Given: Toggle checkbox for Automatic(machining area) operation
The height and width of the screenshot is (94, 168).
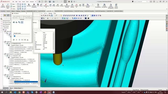Looking at the screenshot, I should (x=11, y=49).
